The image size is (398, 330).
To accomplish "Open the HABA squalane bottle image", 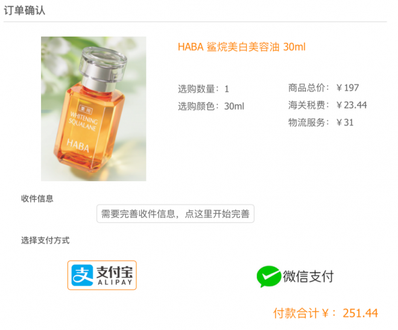I will coord(93,109).
